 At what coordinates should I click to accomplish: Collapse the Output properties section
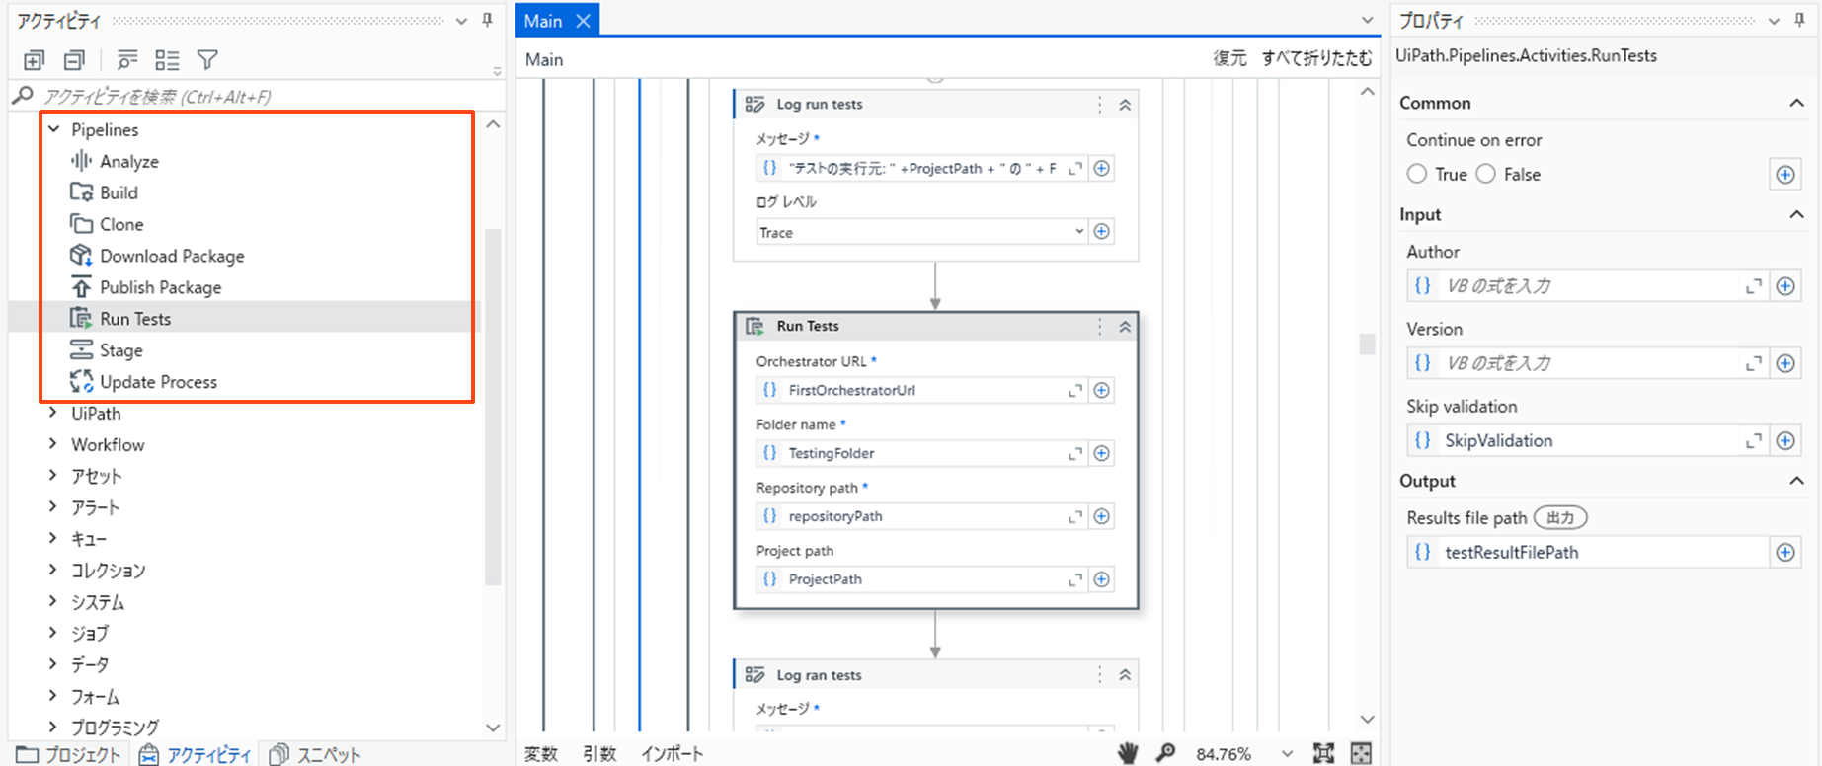1796,481
